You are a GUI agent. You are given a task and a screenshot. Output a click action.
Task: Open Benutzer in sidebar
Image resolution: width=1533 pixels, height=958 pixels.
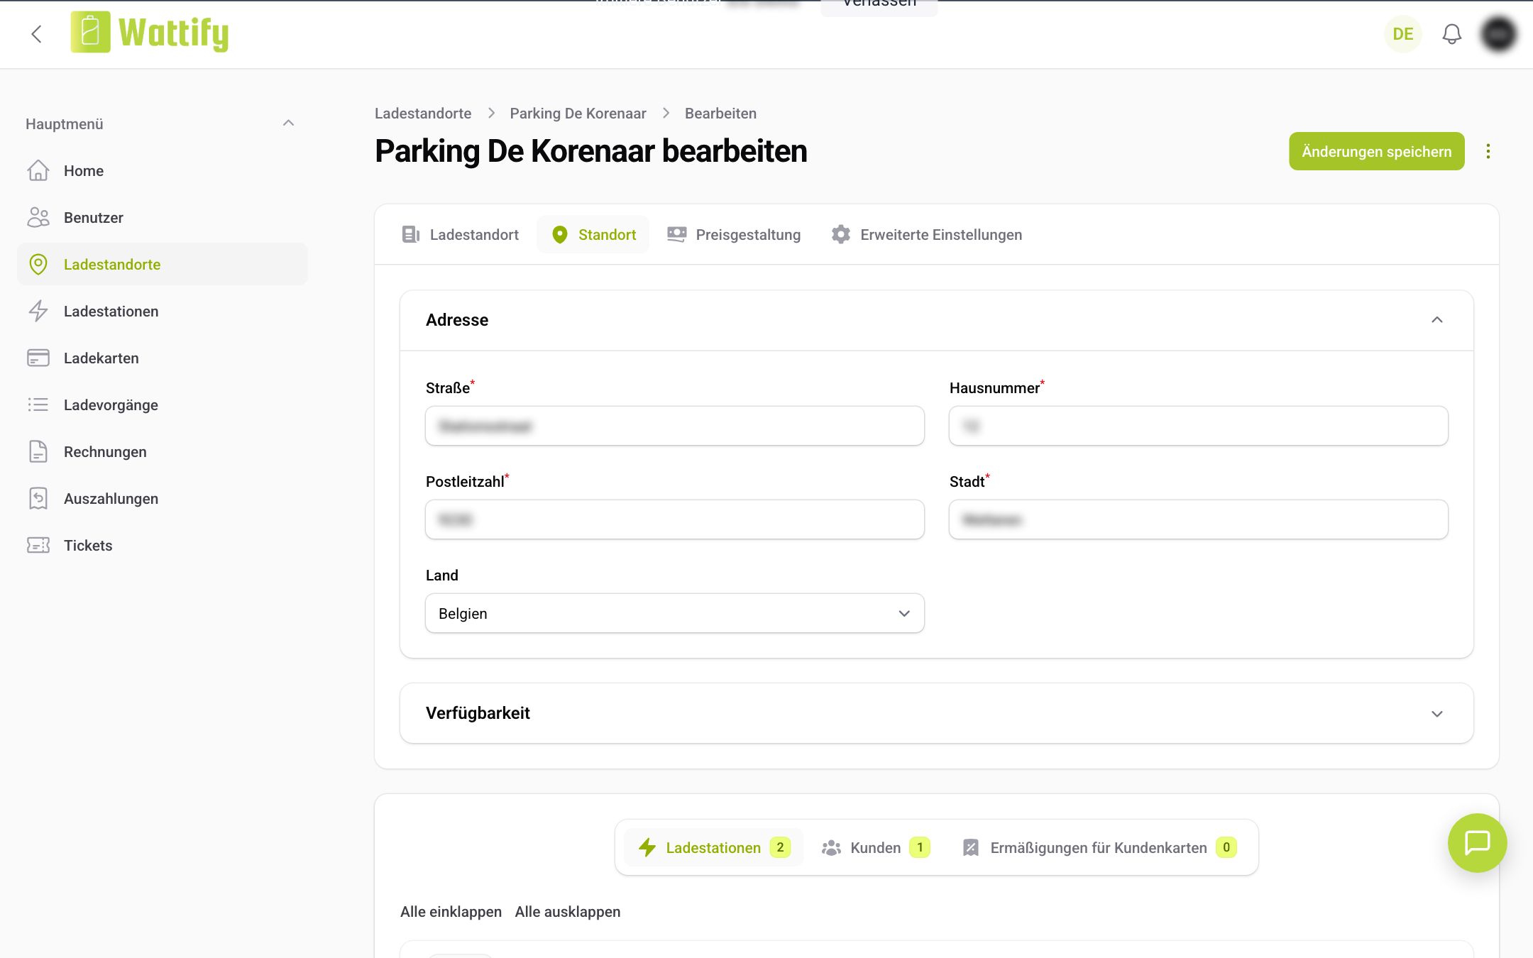point(163,217)
